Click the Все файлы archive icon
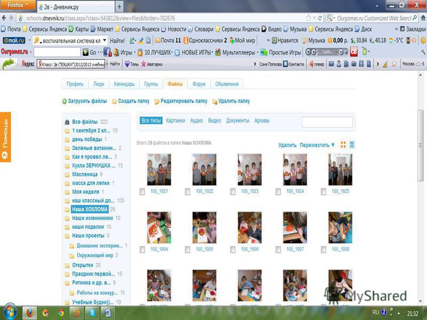Screen dimensions: 427x320 (x=67, y=122)
